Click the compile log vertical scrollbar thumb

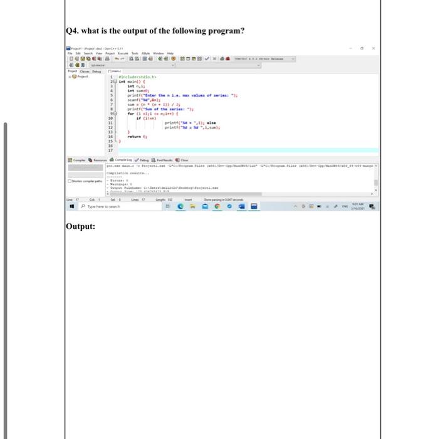[376, 182]
